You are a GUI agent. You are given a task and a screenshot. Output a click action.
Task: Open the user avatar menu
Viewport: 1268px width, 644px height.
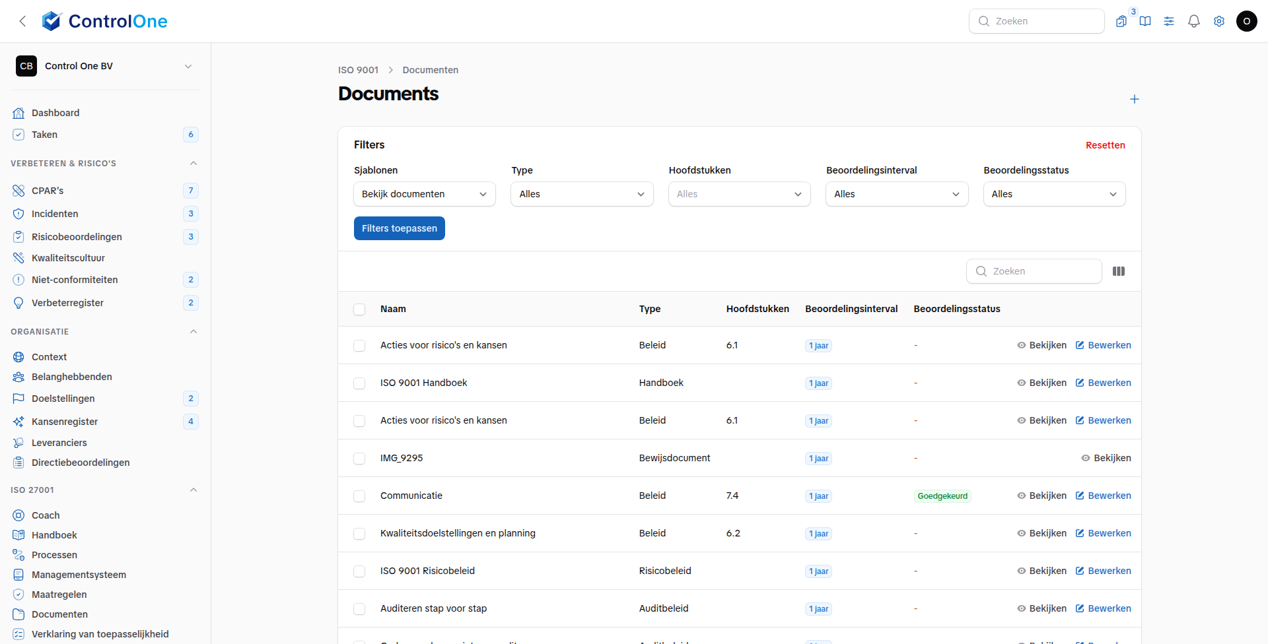click(x=1247, y=21)
